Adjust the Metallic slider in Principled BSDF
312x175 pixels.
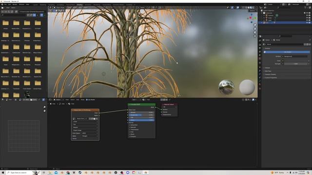(141, 112)
